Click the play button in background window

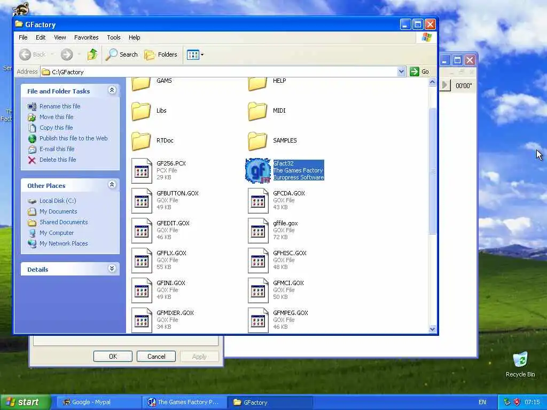pos(445,85)
